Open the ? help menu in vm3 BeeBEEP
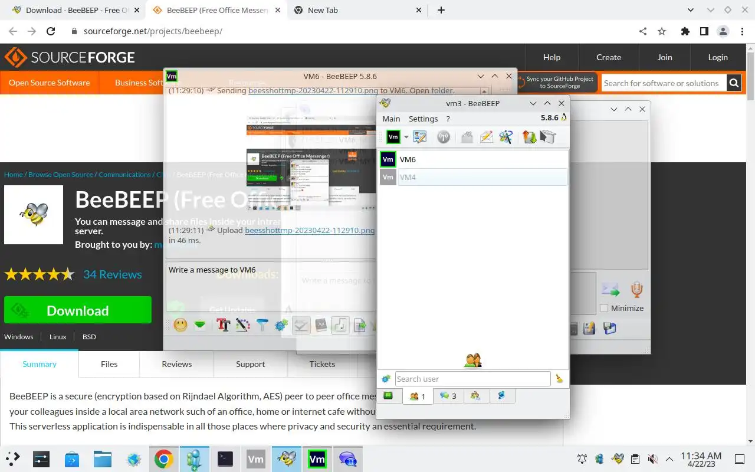755x472 pixels. (x=448, y=119)
